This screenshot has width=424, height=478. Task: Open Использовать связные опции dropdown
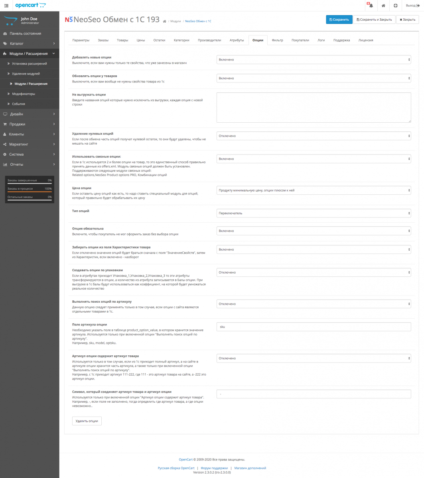314,159
